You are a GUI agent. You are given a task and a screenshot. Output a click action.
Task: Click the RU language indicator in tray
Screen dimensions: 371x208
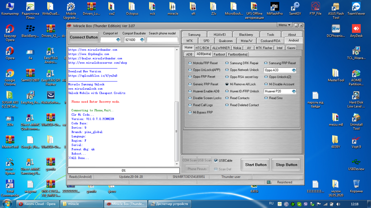pos(271,203)
